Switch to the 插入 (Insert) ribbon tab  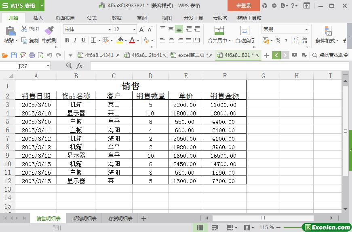tap(38, 18)
